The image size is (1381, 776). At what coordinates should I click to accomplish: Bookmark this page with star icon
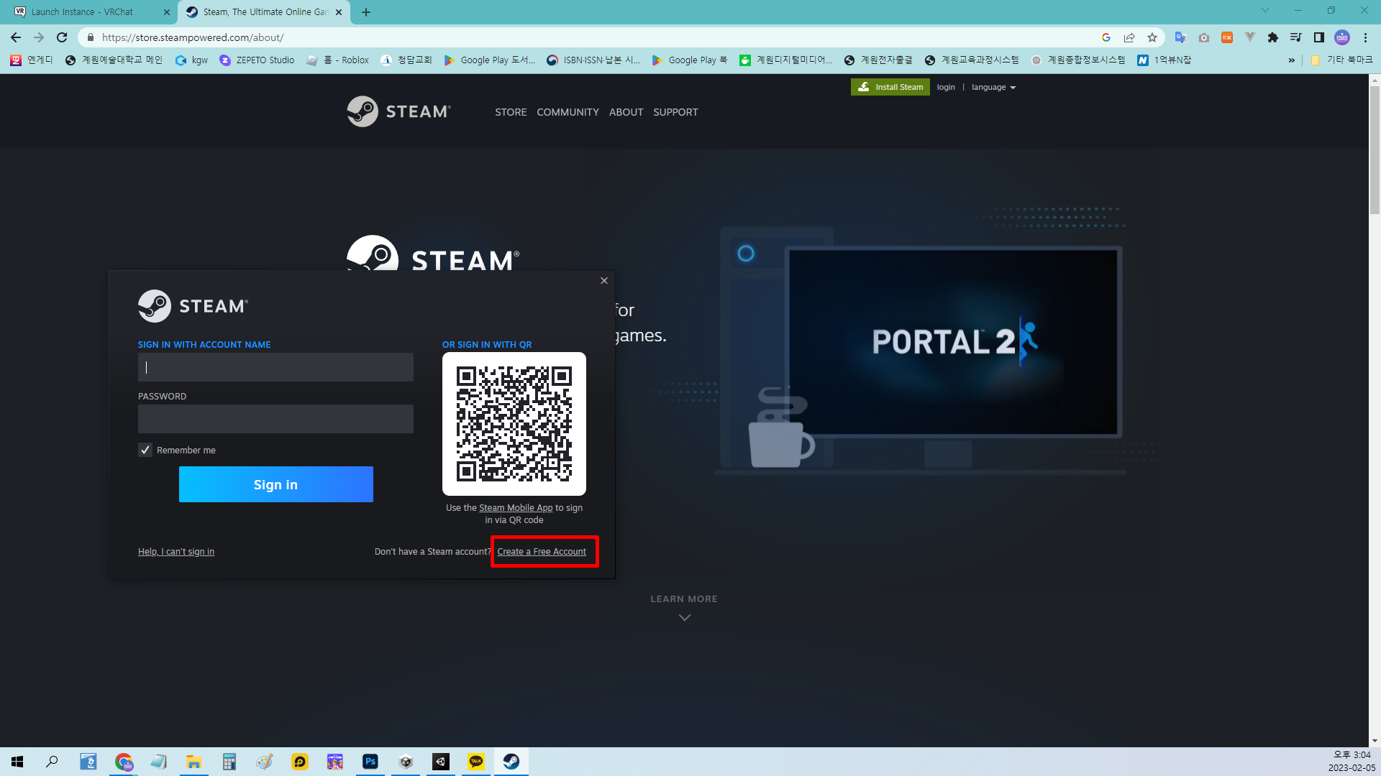(1152, 37)
